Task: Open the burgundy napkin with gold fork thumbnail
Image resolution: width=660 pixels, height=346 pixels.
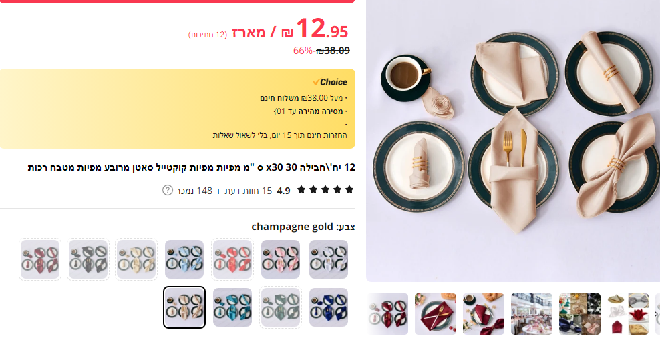Action: point(436,314)
